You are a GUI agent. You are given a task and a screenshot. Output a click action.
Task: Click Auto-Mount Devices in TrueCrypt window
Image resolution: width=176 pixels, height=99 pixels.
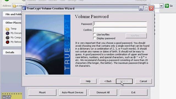pos(73,92)
